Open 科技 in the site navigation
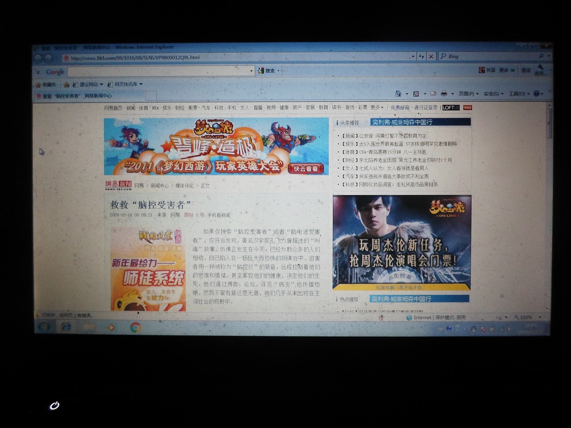 (219, 108)
